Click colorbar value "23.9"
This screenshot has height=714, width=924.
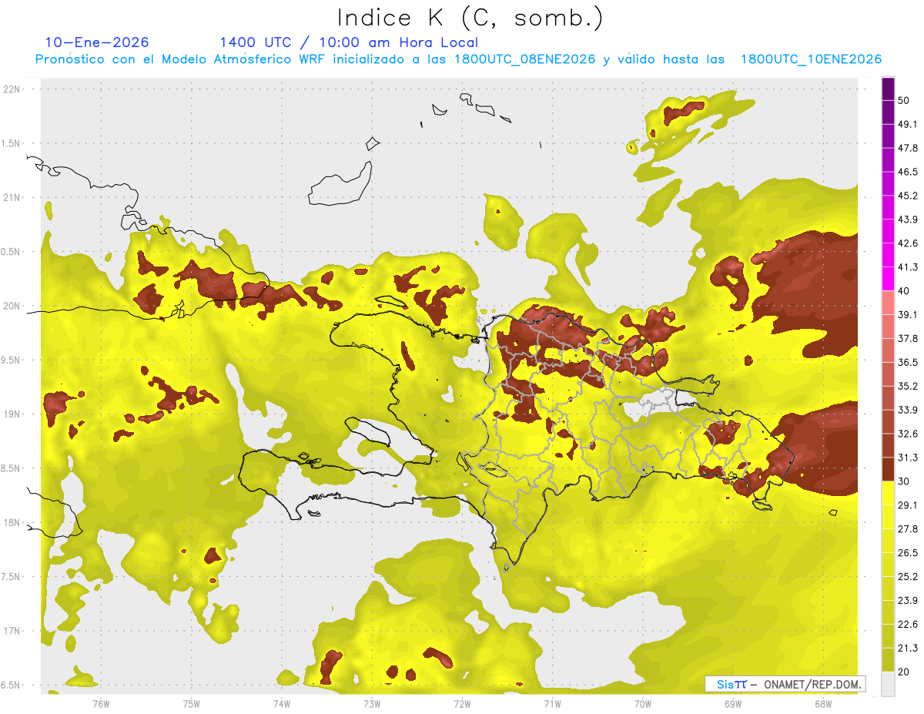908,601
